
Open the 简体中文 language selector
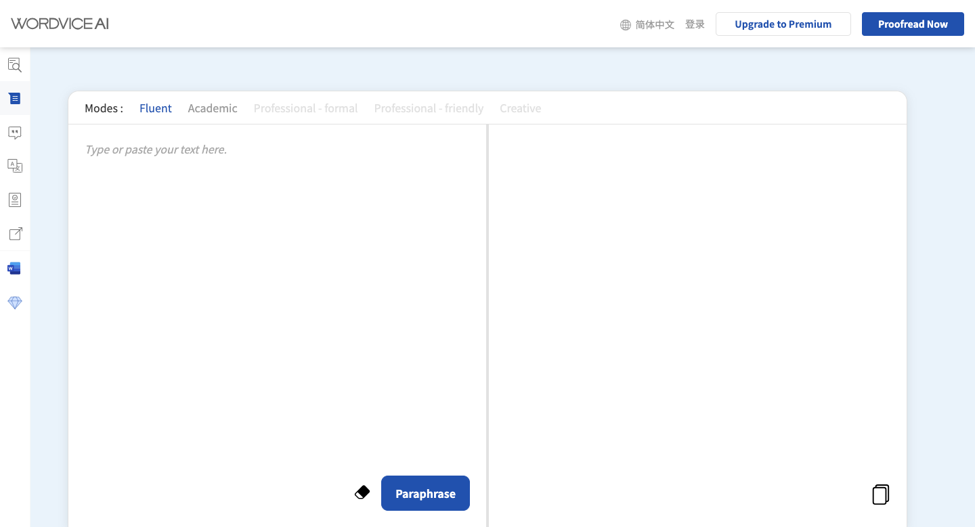[x=647, y=24]
